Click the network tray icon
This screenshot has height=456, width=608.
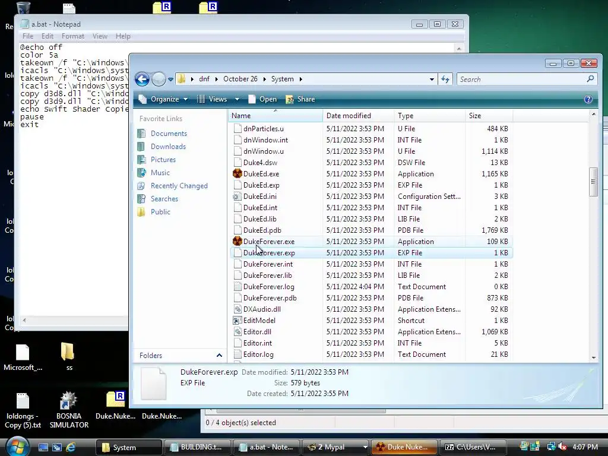(x=550, y=447)
